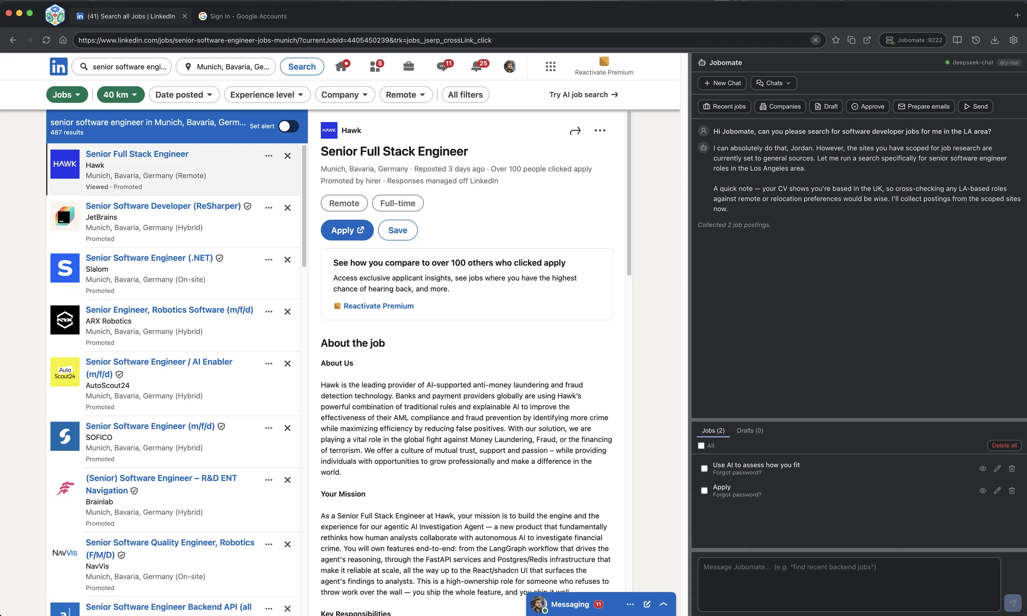This screenshot has width=1027, height=616.
Task: Go back to the previous page
Action: [x=13, y=40]
